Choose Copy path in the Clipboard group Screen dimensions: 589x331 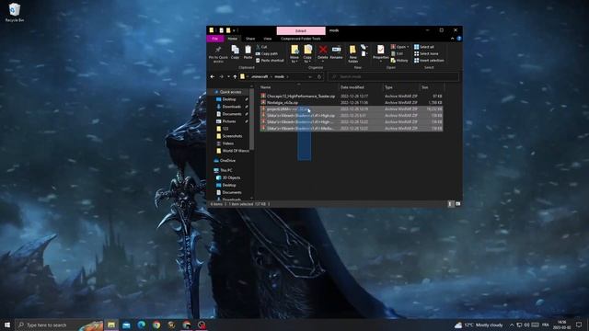[x=267, y=53]
